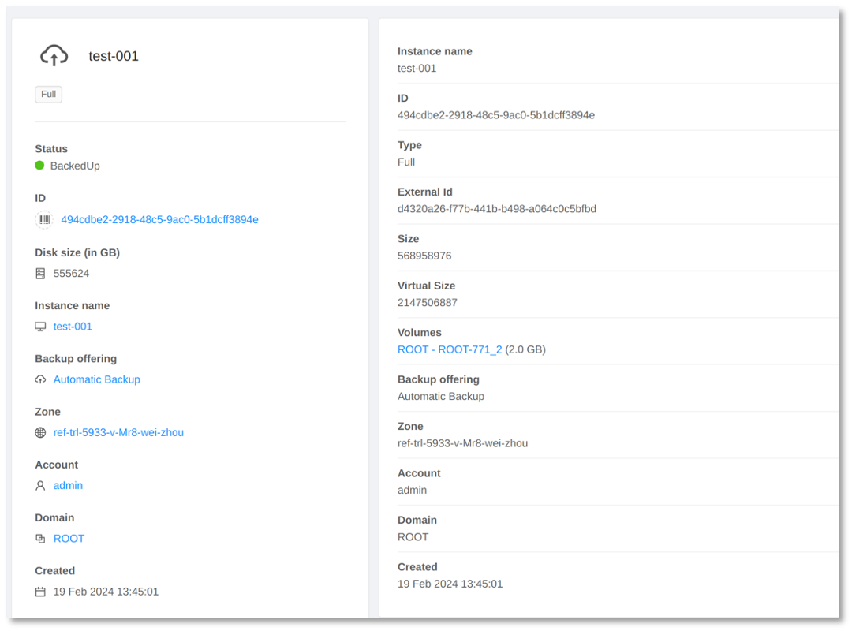Click the barcode icon beside the ID
The image size is (852, 631).
[x=44, y=220]
